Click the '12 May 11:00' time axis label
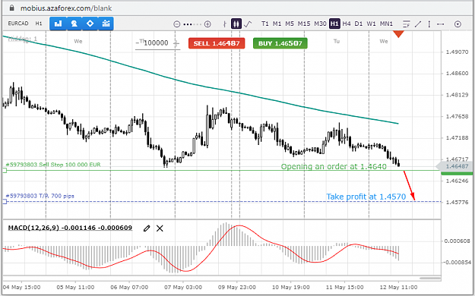Screen dimensions: 475x296 pos(398,287)
